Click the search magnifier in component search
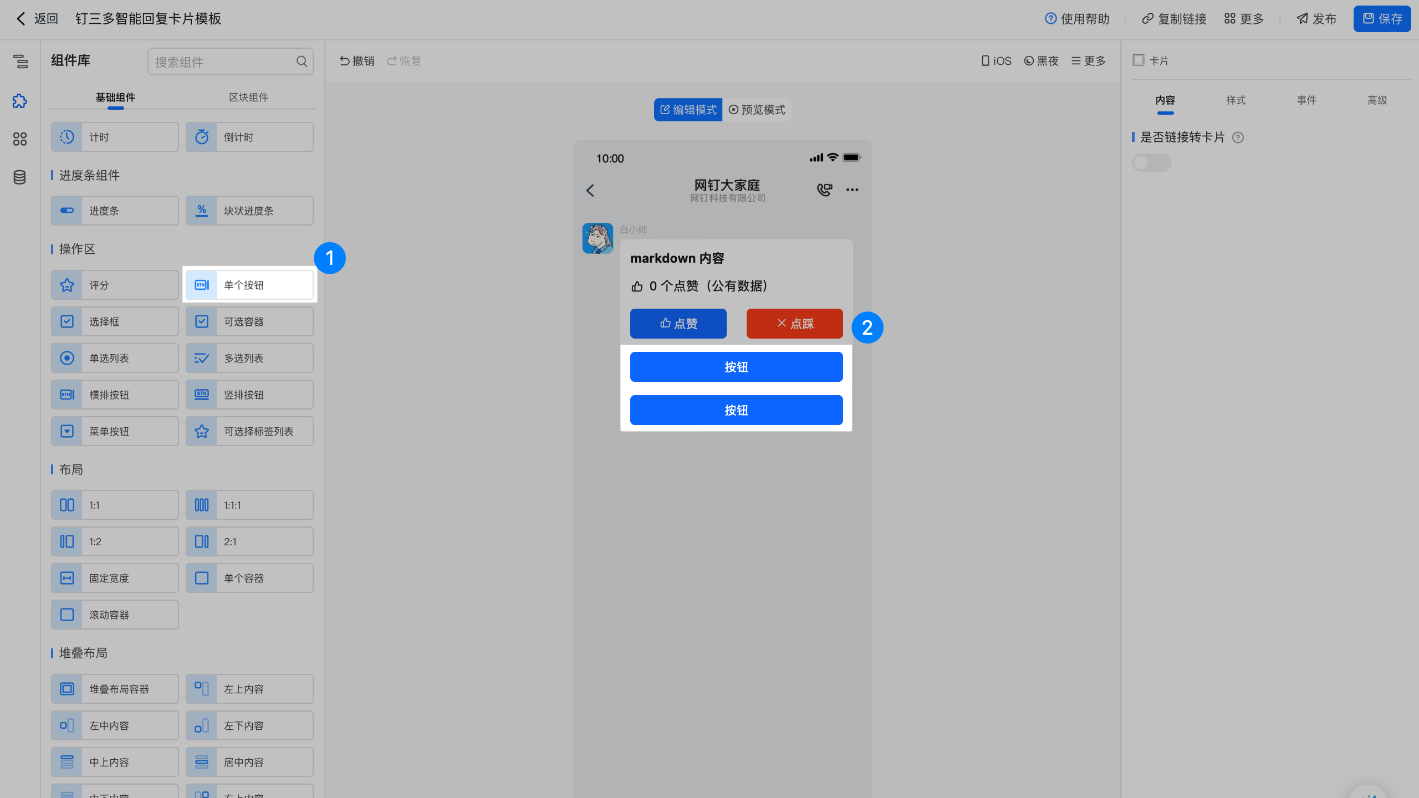Screen dimensions: 1419x798 point(302,62)
